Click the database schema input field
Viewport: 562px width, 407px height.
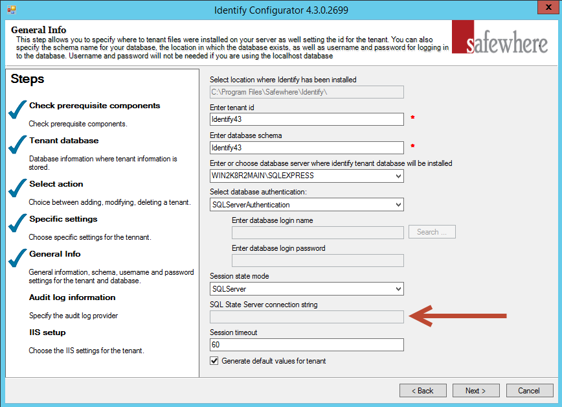(x=307, y=148)
